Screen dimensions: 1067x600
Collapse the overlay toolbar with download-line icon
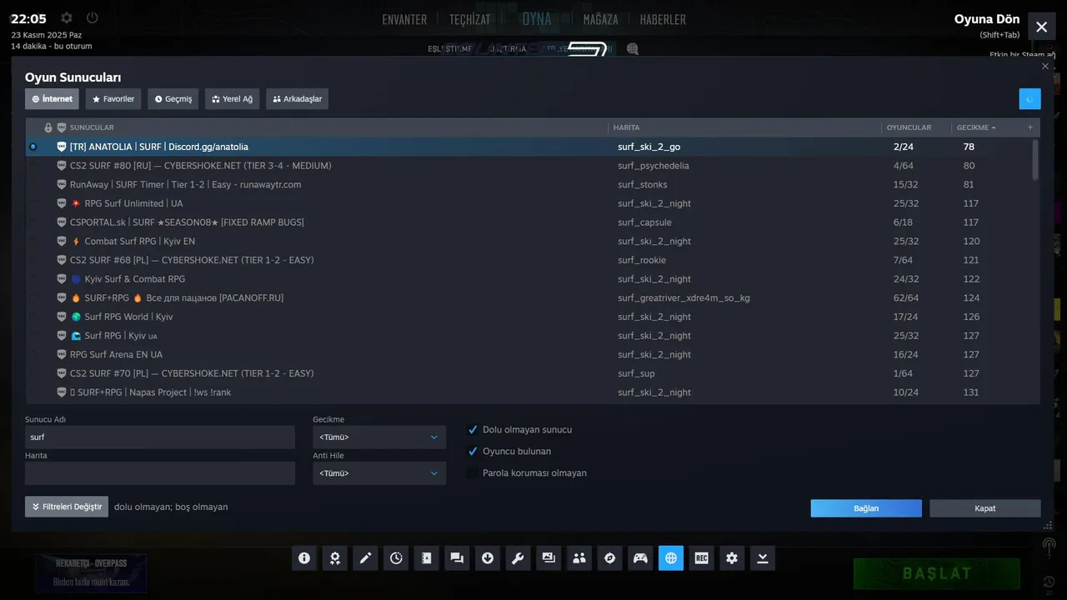(763, 558)
